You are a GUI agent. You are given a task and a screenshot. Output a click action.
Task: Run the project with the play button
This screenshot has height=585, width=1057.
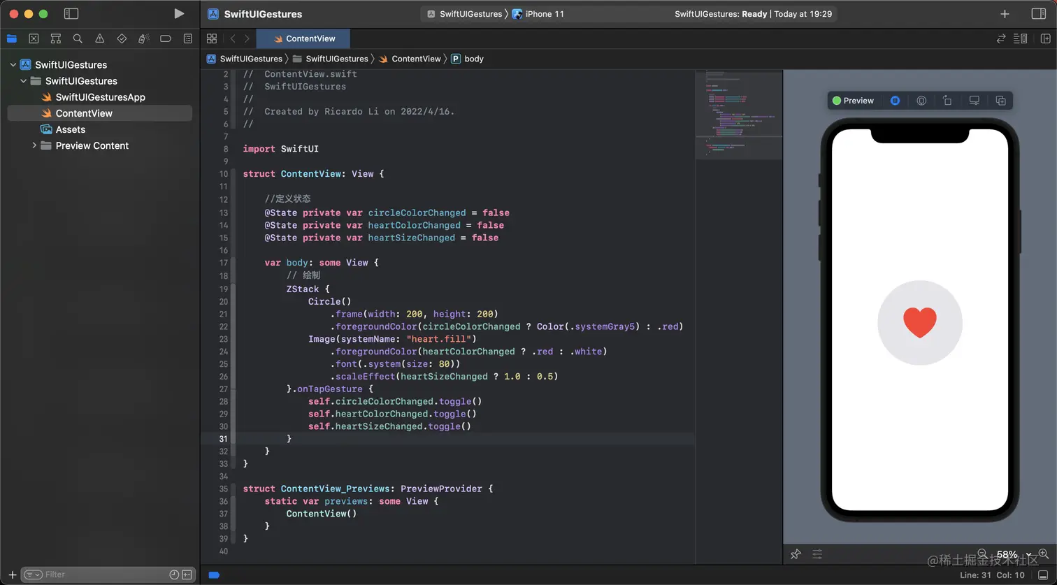179,13
